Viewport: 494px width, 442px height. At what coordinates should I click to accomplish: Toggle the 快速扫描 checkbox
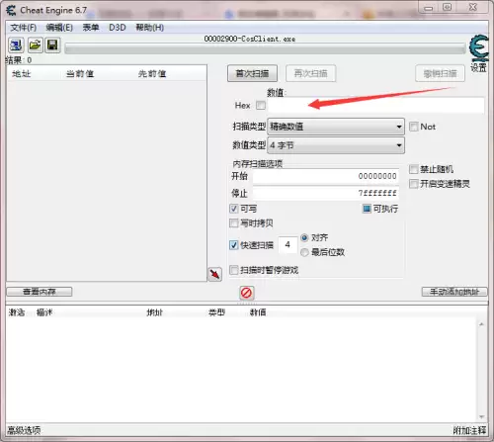(234, 245)
